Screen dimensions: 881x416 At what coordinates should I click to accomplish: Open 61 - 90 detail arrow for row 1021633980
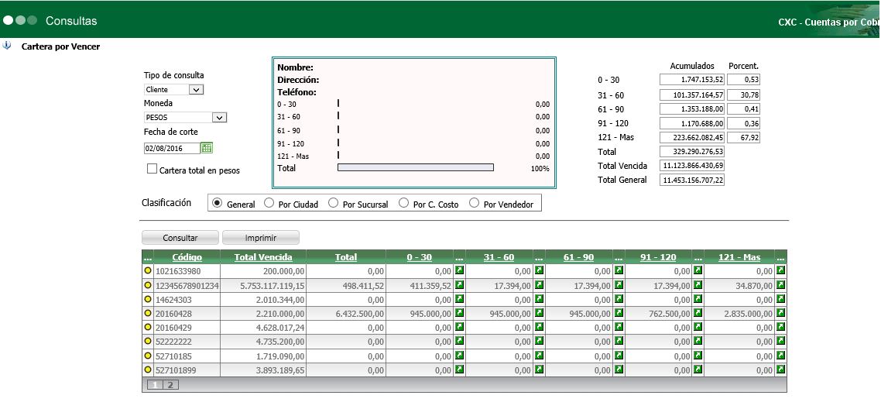click(619, 271)
